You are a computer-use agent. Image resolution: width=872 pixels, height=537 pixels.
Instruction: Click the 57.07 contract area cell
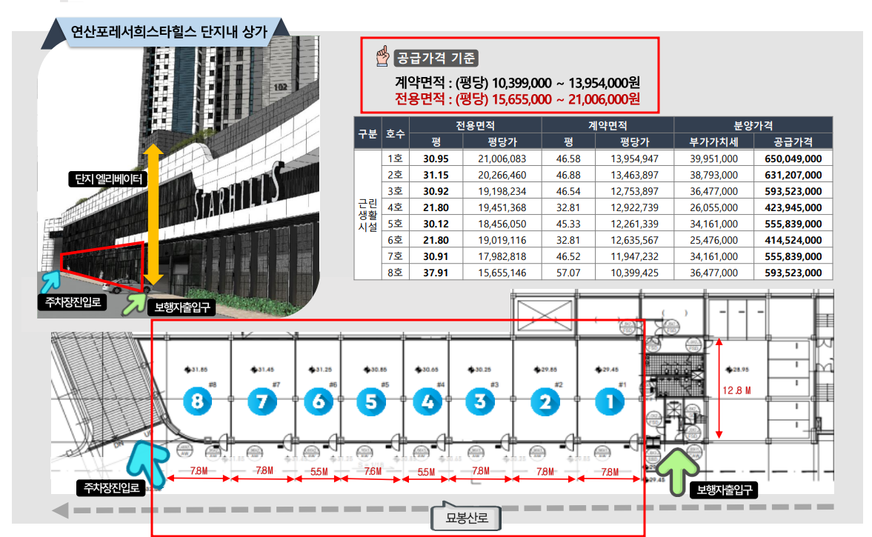point(568,273)
